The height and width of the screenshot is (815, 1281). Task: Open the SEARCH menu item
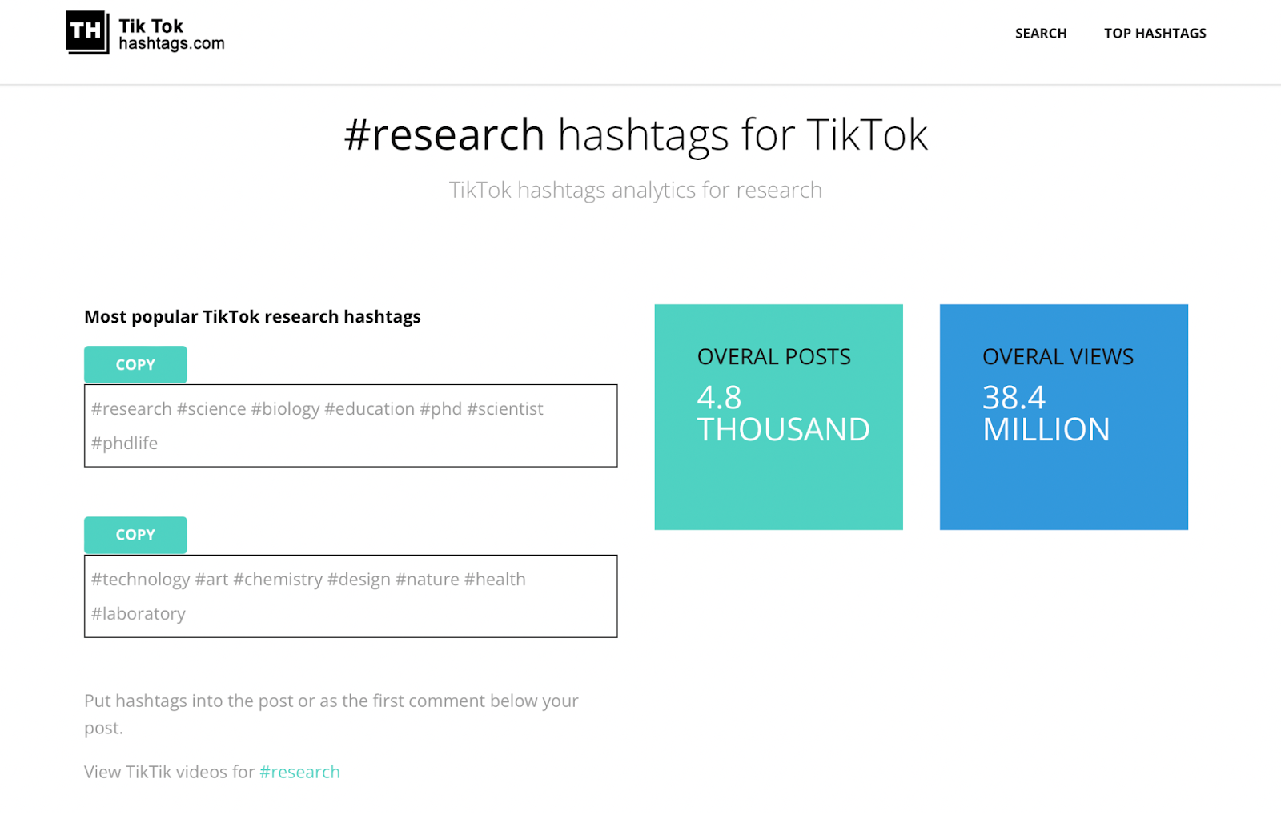[x=1040, y=34]
